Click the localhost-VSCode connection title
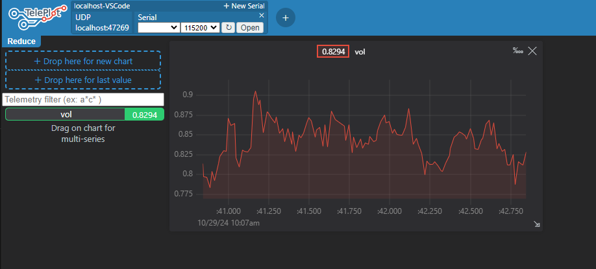 coord(102,6)
